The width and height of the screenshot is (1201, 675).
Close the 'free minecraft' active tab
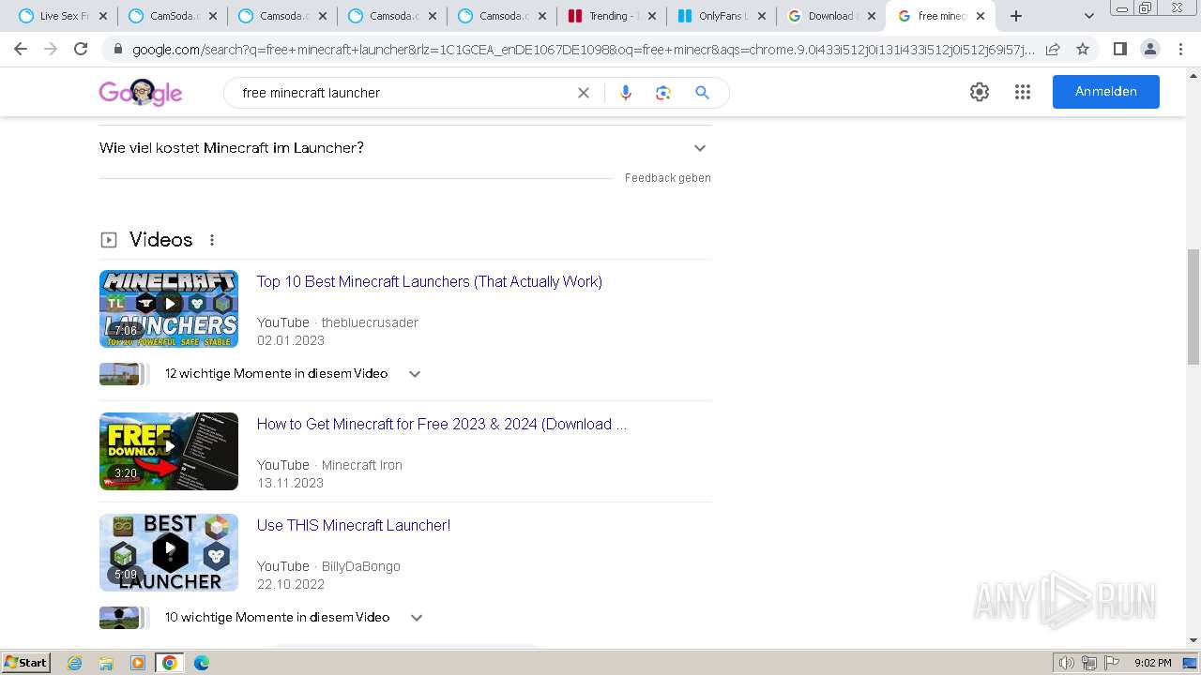(981, 16)
